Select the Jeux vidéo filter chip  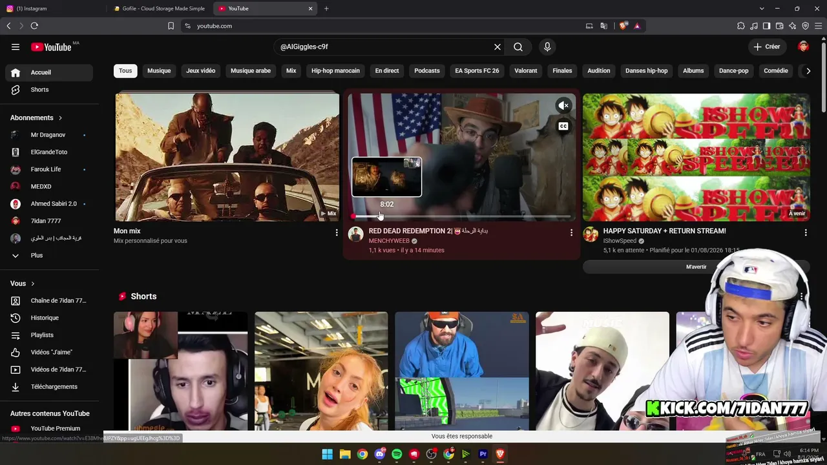point(201,70)
